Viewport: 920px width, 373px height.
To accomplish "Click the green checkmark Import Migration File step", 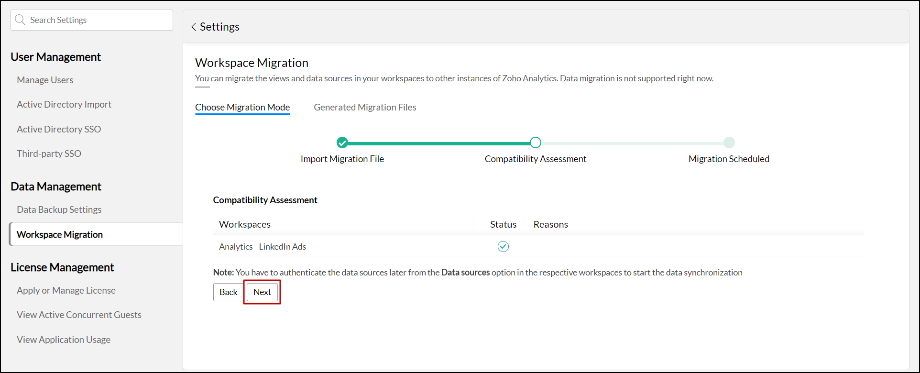I will point(342,143).
